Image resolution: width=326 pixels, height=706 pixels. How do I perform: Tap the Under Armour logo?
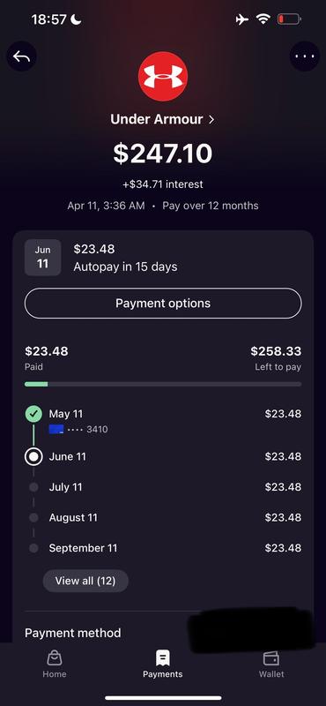(x=163, y=76)
